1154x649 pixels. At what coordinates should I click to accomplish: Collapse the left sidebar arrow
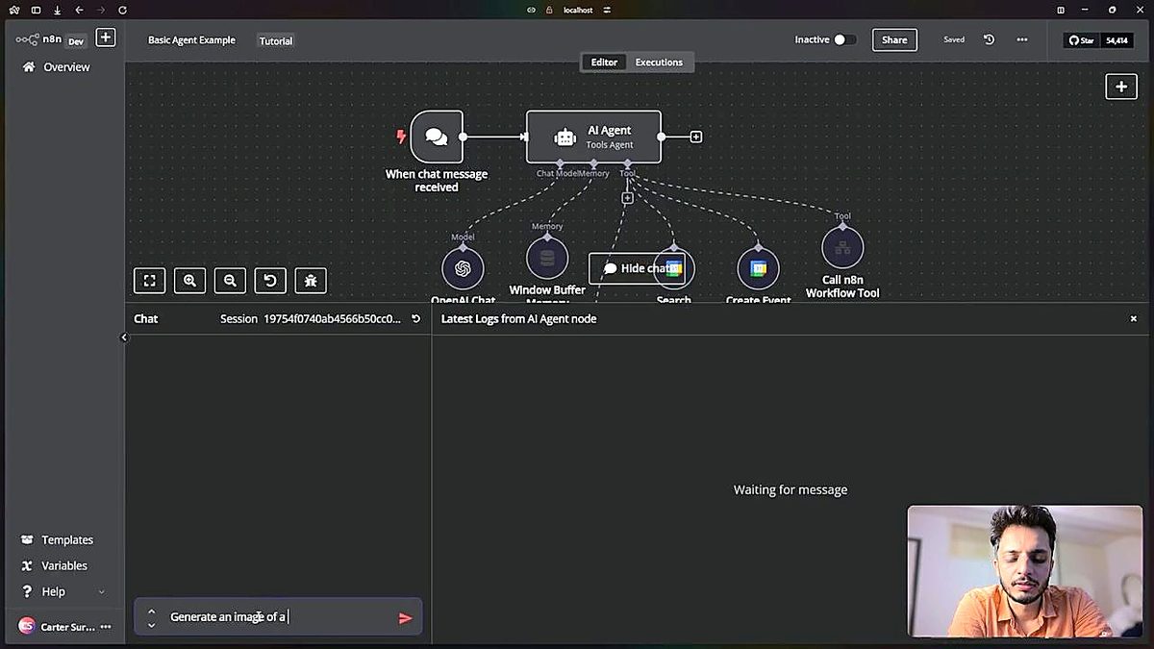(124, 337)
